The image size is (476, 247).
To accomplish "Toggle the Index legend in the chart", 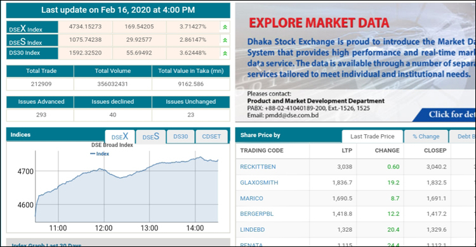I will click(100, 154).
